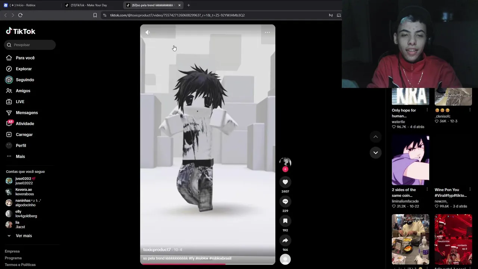The image size is (478, 269).
Task: Click the tiktok.com address bar URL
Action: pos(177,15)
